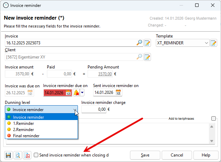Open calendar for Invoice reminder due on
221x162 pixels.
[x=68, y=93]
